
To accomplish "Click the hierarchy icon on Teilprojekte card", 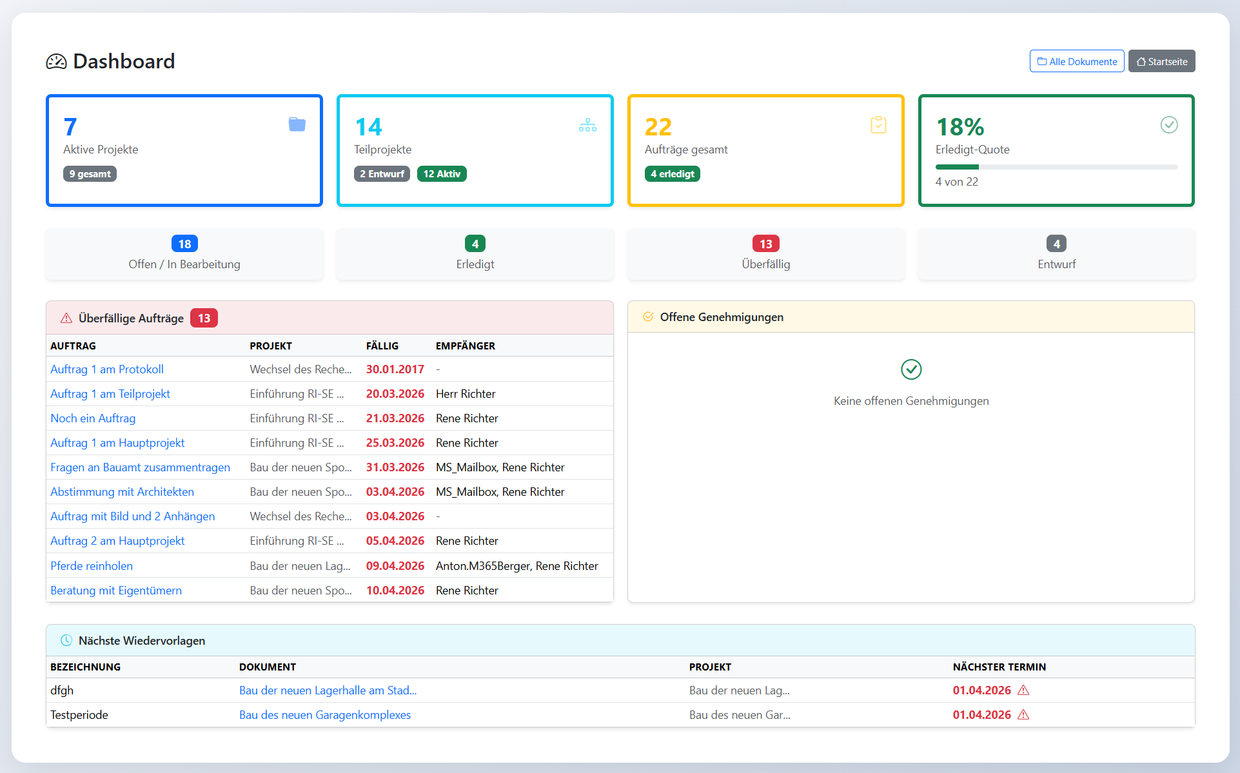I will pyautogui.click(x=587, y=124).
